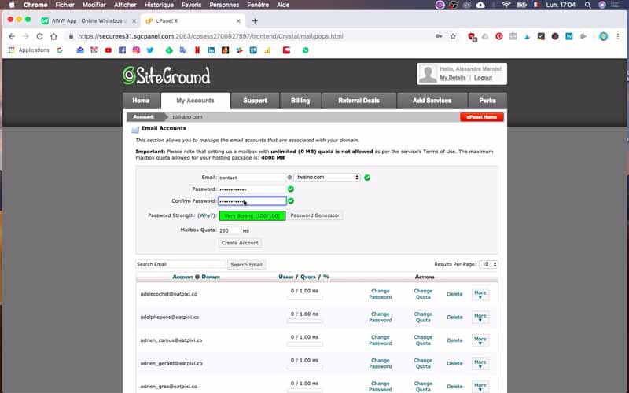Expand More options for adelecochet@eatpixi.co
The image size is (629, 393).
click(480, 294)
